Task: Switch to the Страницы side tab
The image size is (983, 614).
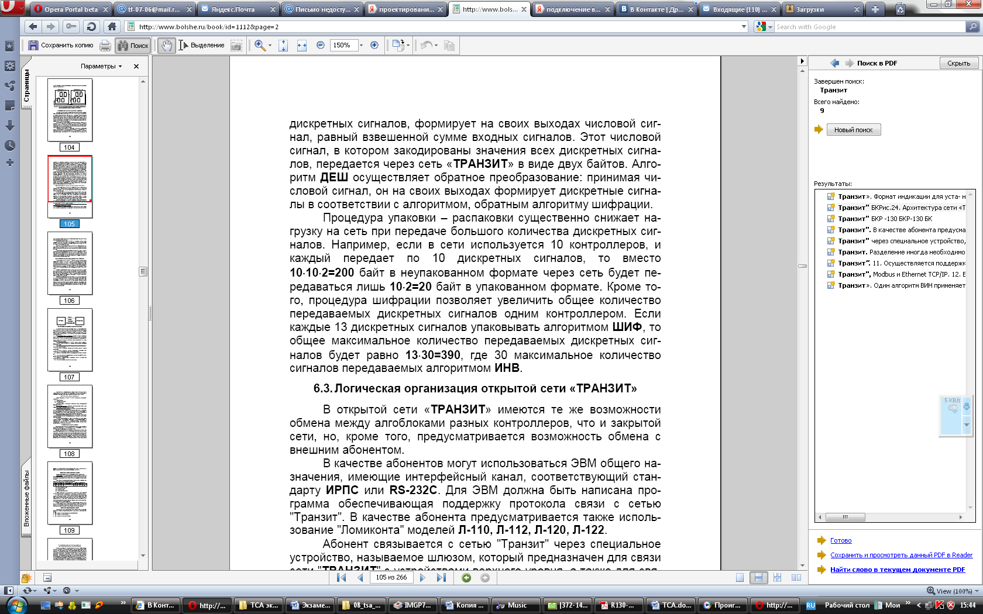Action: pyautogui.click(x=26, y=87)
